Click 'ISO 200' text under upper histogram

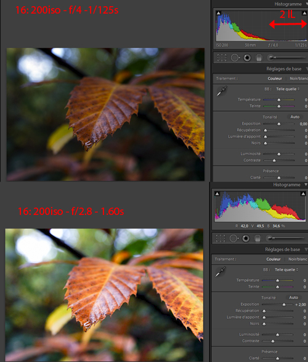click(222, 45)
